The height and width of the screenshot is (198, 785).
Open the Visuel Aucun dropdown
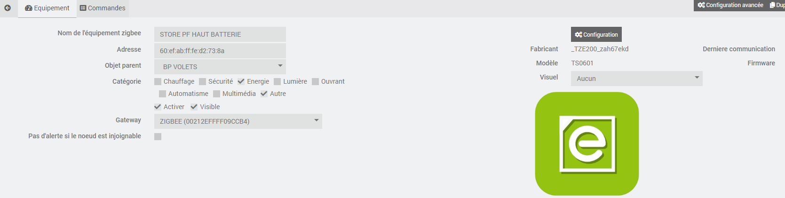(x=637, y=79)
